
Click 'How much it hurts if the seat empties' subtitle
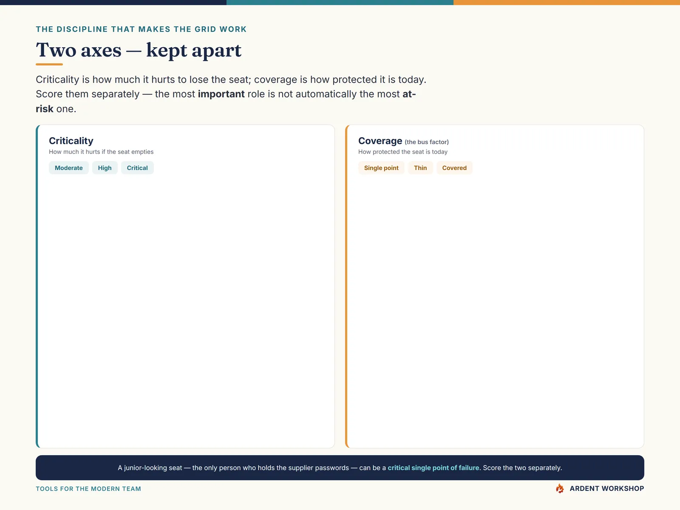click(101, 152)
